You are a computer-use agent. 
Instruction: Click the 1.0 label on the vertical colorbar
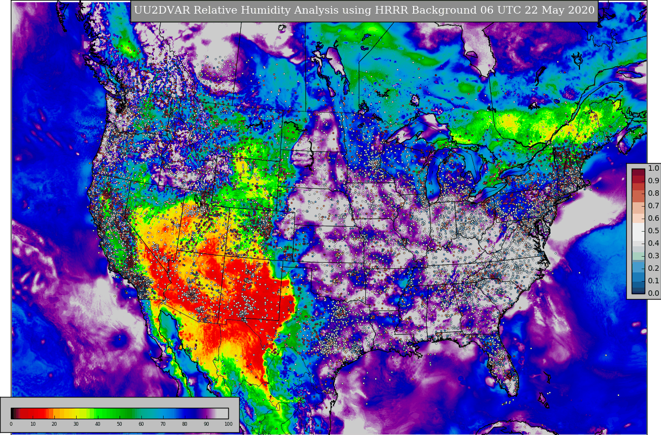pyautogui.click(x=653, y=169)
